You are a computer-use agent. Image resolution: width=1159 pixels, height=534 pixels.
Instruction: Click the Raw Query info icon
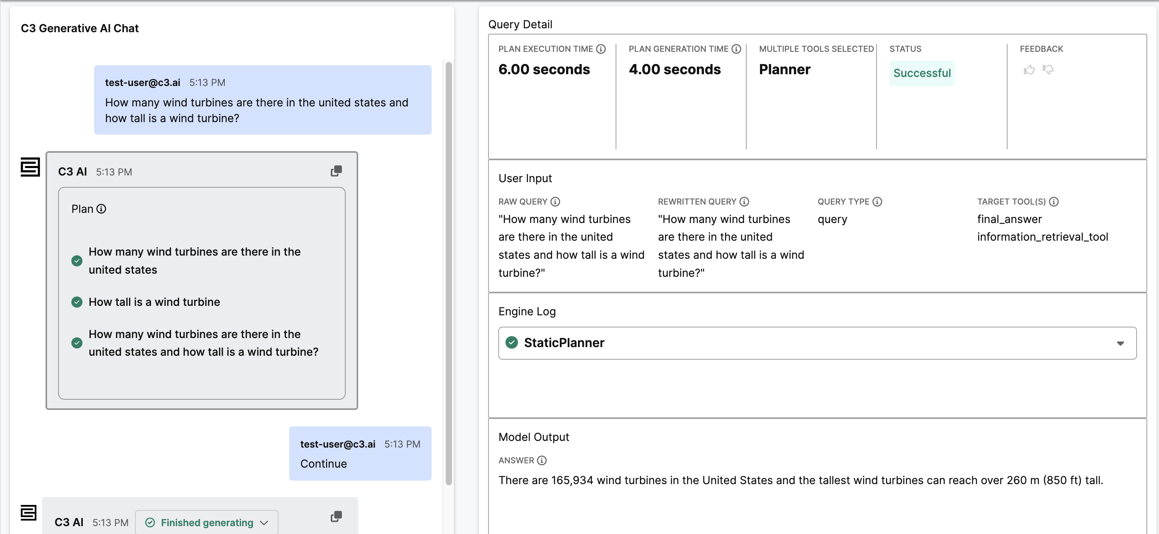[x=555, y=202]
